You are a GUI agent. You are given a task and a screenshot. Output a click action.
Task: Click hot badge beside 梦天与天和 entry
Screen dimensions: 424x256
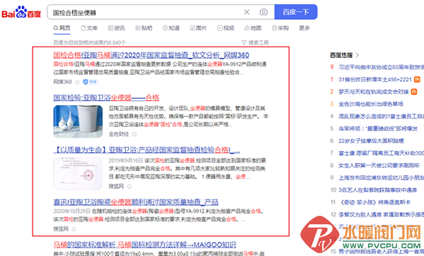click(x=414, y=92)
